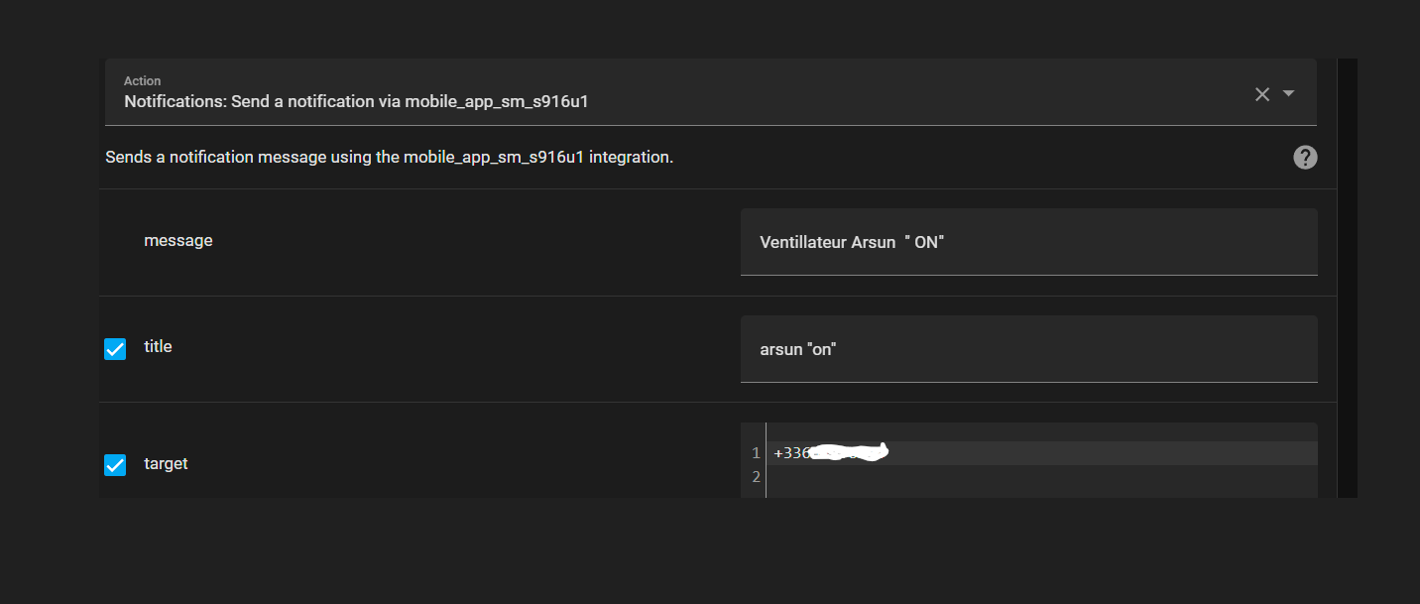Click the vertical scrollbar on right edge
Viewport: 1420px width, 604px height.
1347,278
